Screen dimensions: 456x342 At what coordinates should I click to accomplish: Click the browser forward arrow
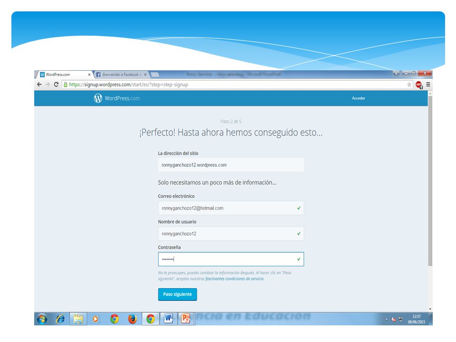47,85
